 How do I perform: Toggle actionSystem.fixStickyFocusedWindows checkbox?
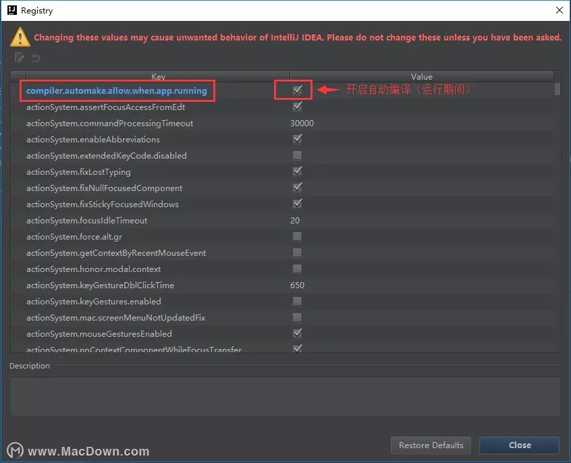[x=298, y=204]
